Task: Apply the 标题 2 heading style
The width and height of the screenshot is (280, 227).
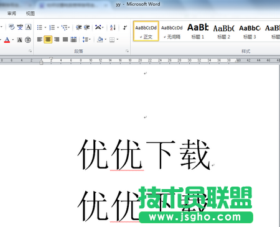Action: 223,31
